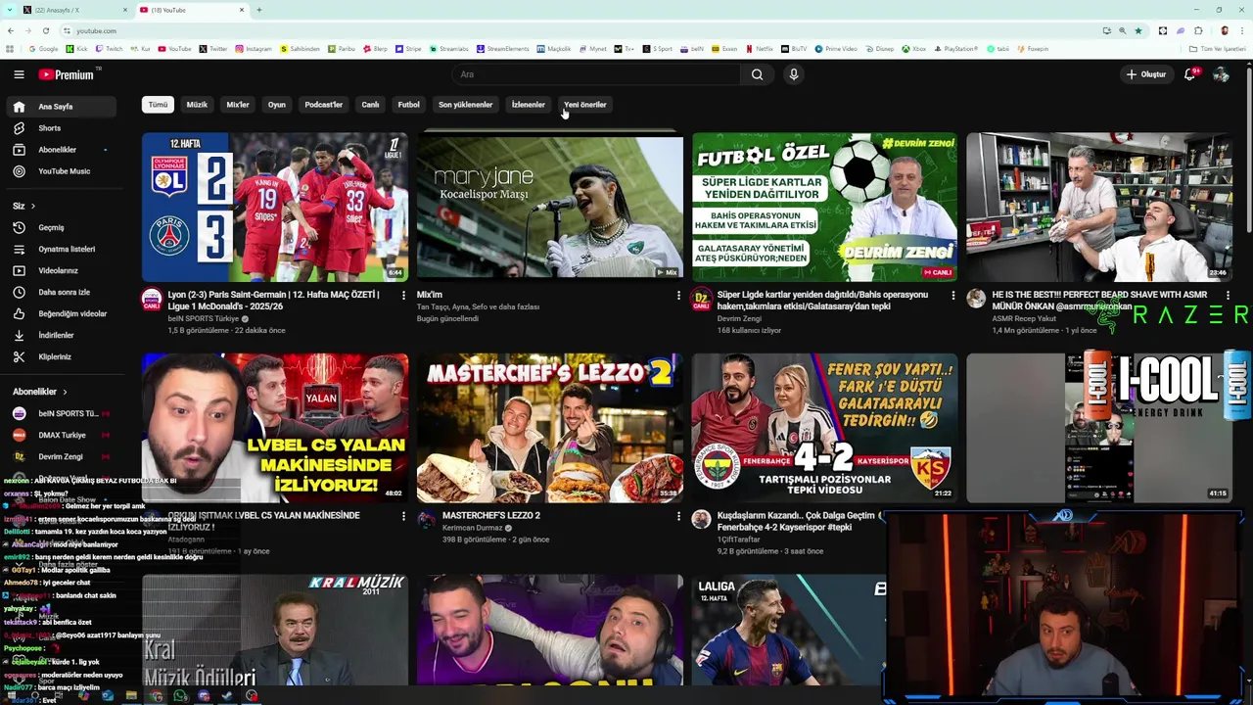Screen dimensions: 1253x705
Task: Bookmark this page with star icon
Action: click(1137, 30)
